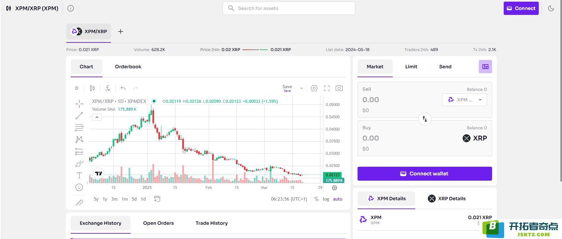Switch to the Chart tab
Viewport: 562px width, 239px height.
[86, 67]
